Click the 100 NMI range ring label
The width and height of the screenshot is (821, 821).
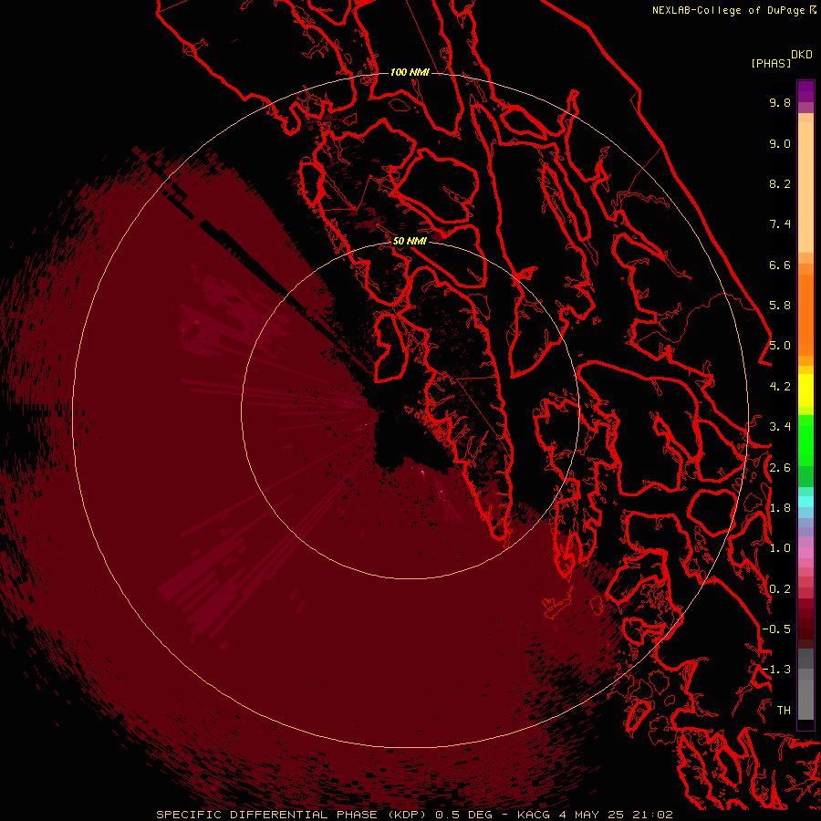coord(410,72)
